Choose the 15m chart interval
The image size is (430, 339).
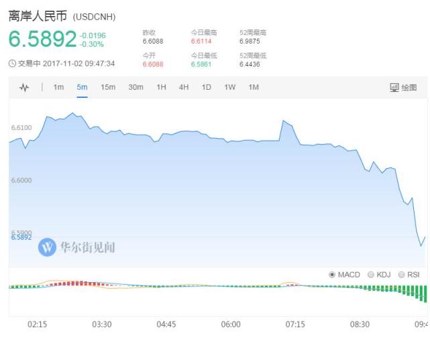(x=108, y=87)
